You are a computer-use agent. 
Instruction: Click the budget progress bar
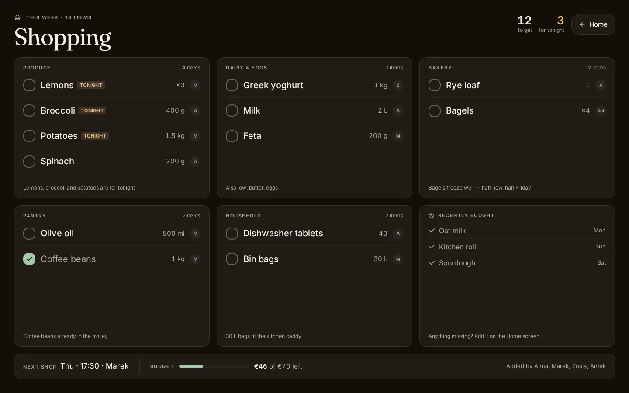point(214,366)
